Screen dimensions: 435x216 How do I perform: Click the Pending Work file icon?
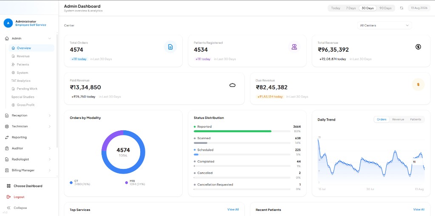click(x=13, y=89)
